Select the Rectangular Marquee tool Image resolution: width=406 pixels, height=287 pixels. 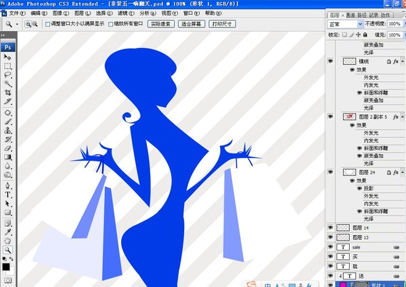pyautogui.click(x=7, y=66)
